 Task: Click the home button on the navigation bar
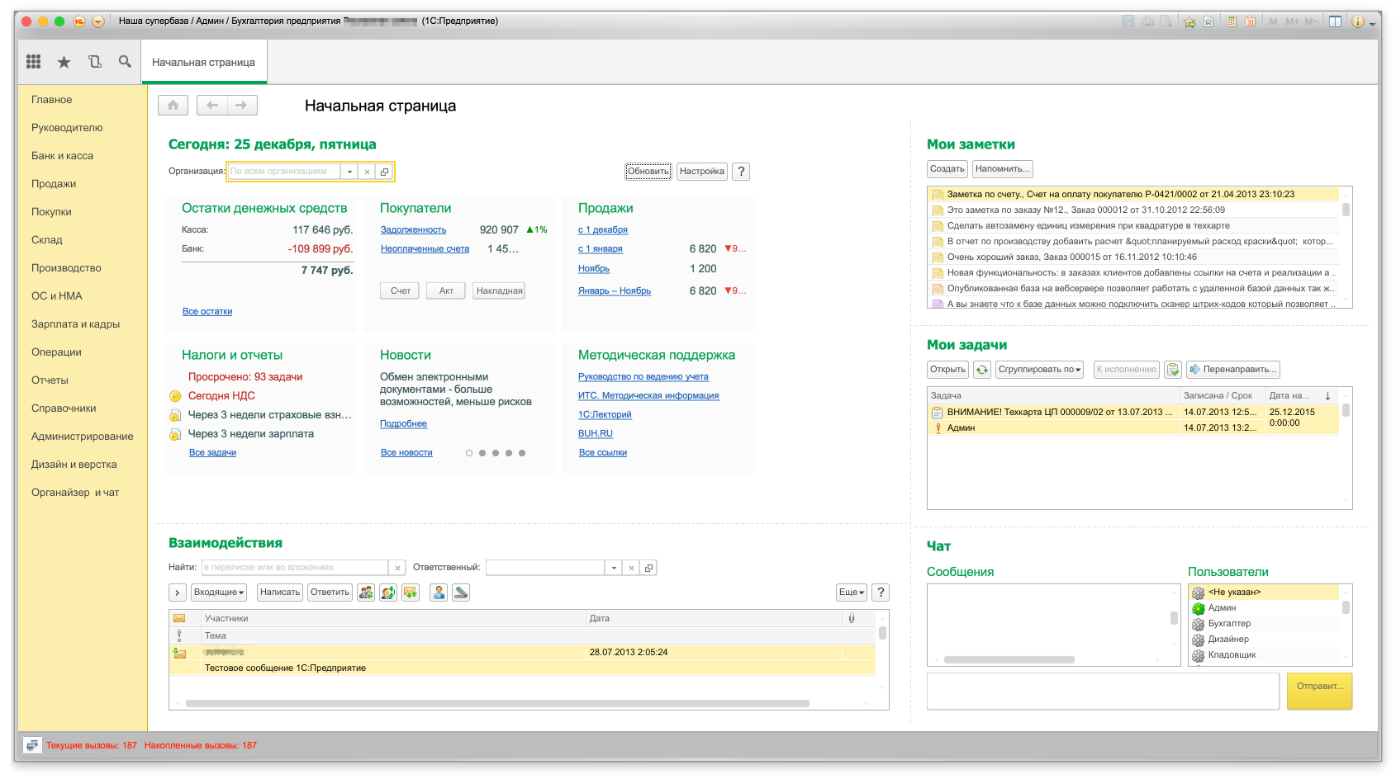[173, 106]
